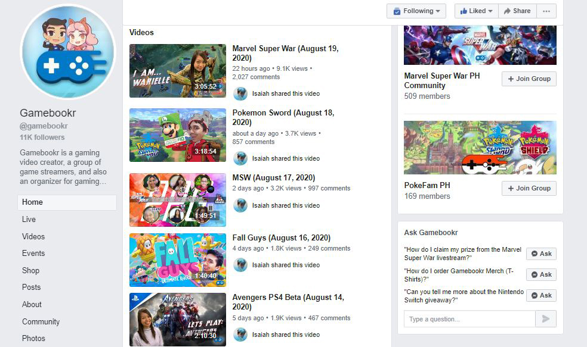The image size is (587, 347).
Task: Open the Fall Guys (August 16, 2020) title
Action: 282,238
